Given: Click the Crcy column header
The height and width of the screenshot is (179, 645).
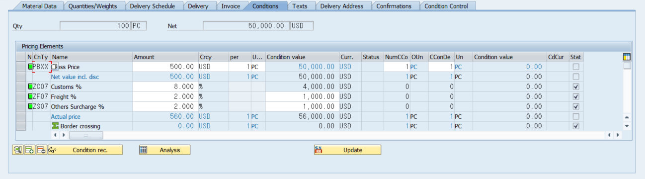Looking at the screenshot, I should pos(213,57).
